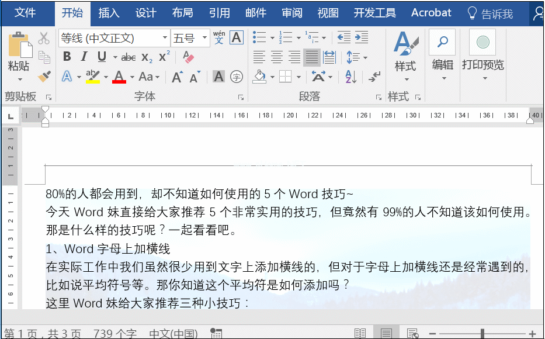Align text left

click(x=259, y=57)
